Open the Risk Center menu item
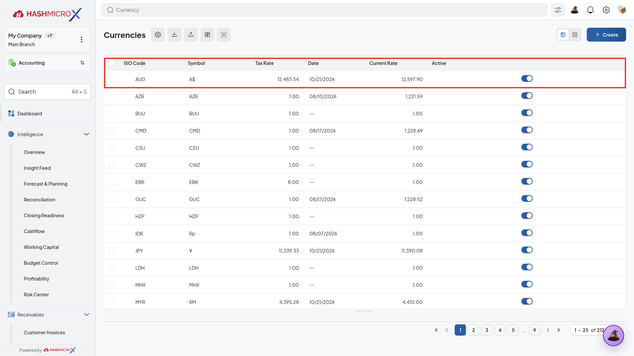 36,295
